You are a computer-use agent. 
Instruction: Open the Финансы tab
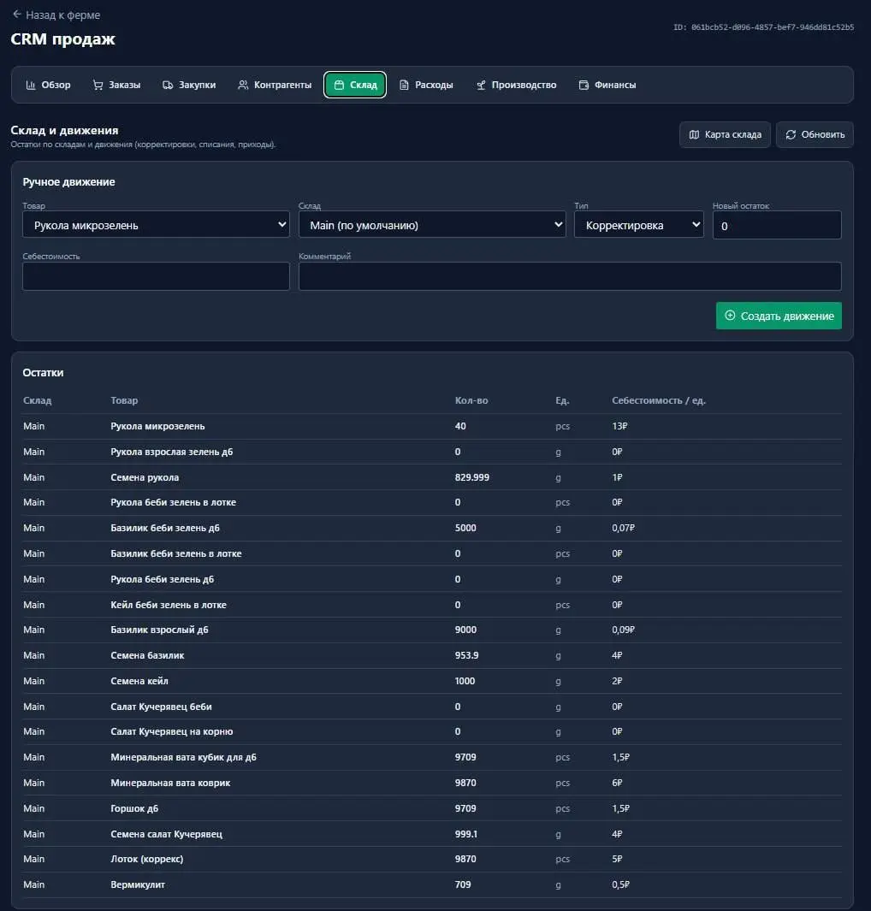tap(607, 85)
